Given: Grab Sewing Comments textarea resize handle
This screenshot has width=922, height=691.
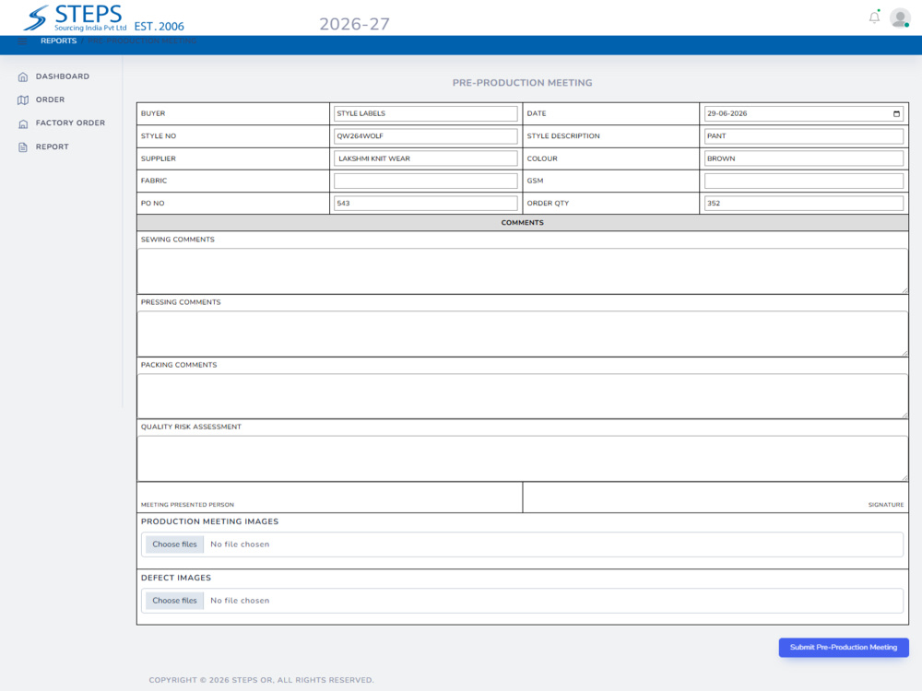Looking at the screenshot, I should (x=904, y=291).
